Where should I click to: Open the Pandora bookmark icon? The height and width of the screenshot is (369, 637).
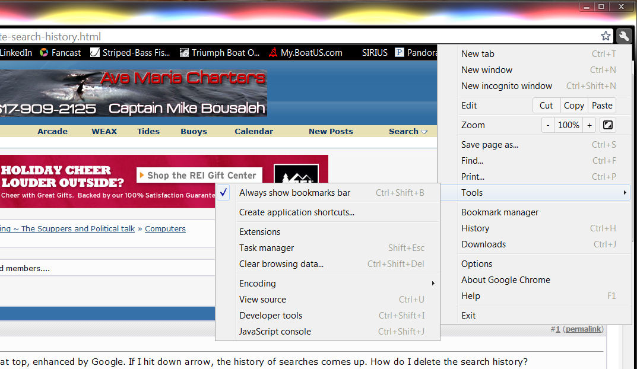click(400, 53)
